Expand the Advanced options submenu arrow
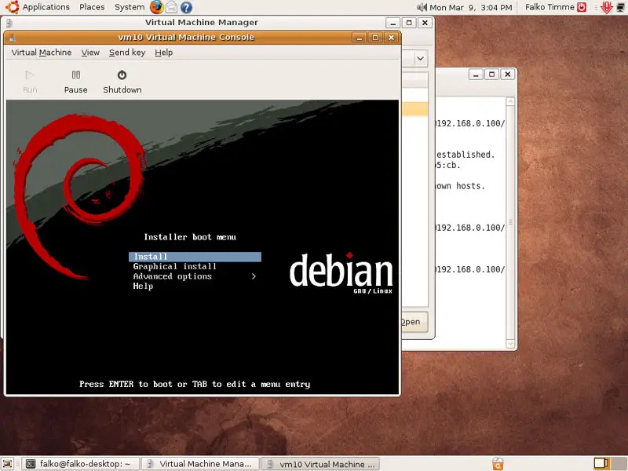The image size is (628, 471). tap(254, 276)
